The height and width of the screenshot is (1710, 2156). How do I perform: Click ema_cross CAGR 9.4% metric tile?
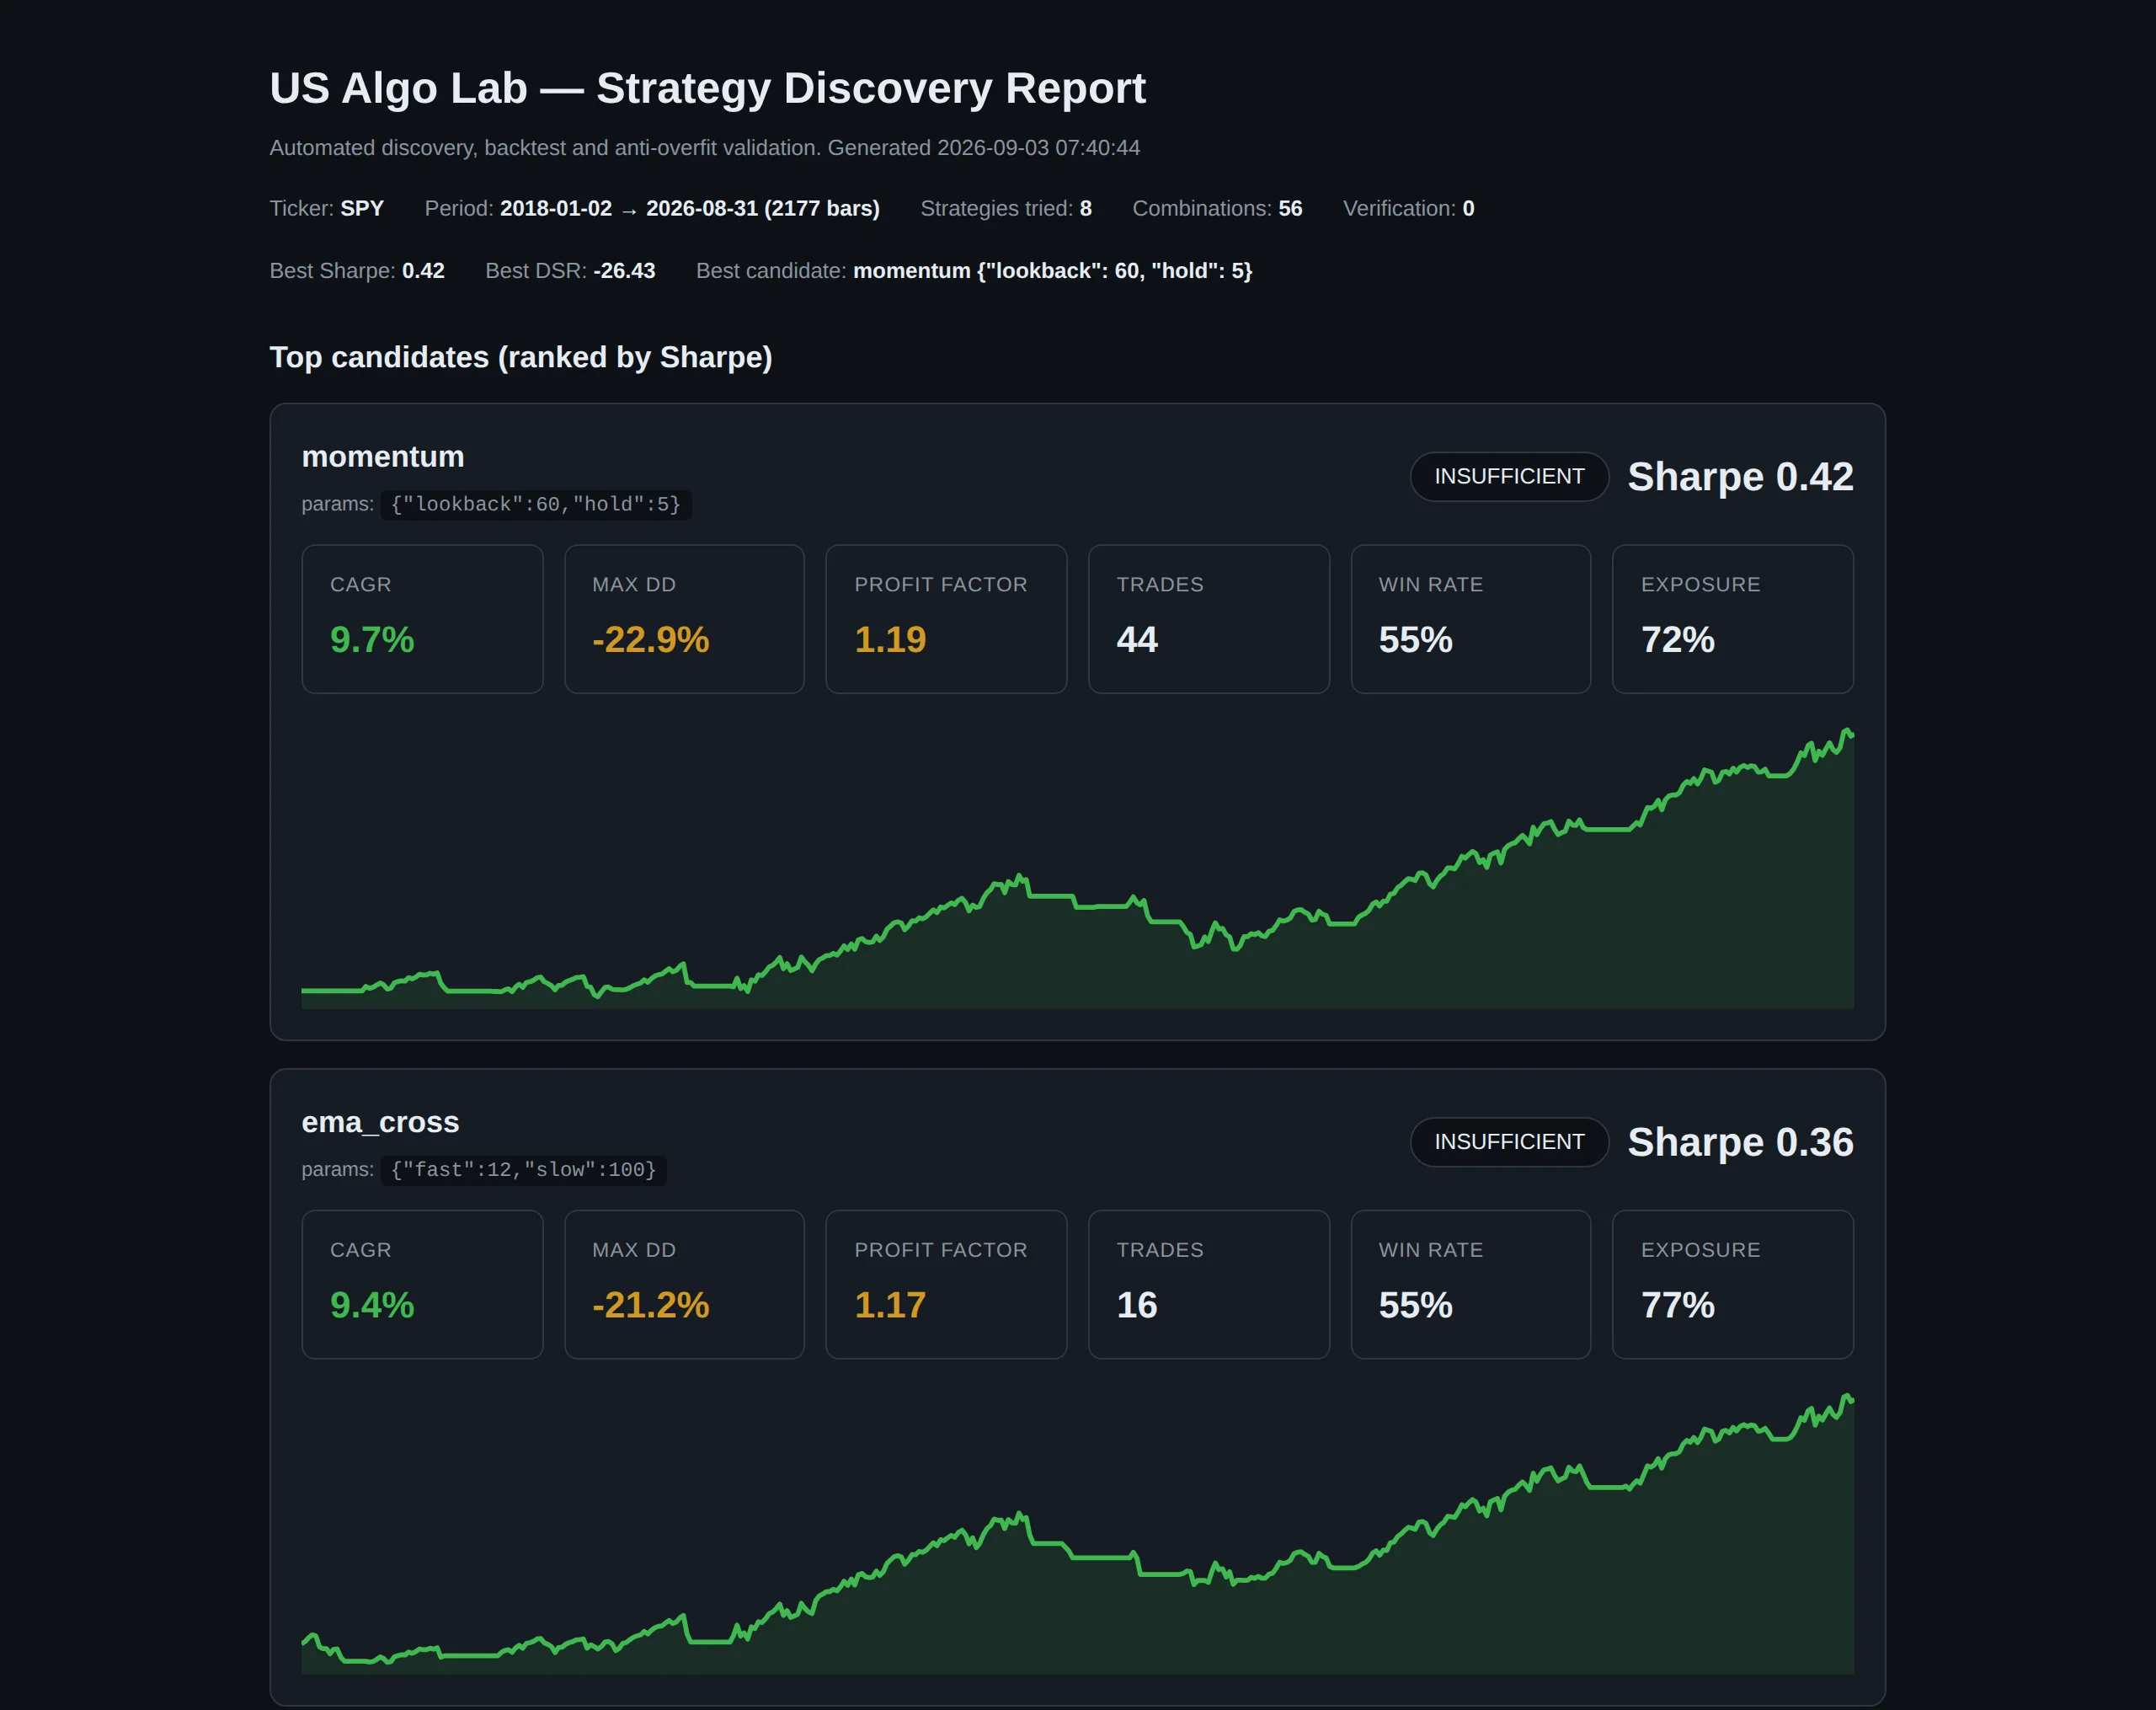(422, 1285)
